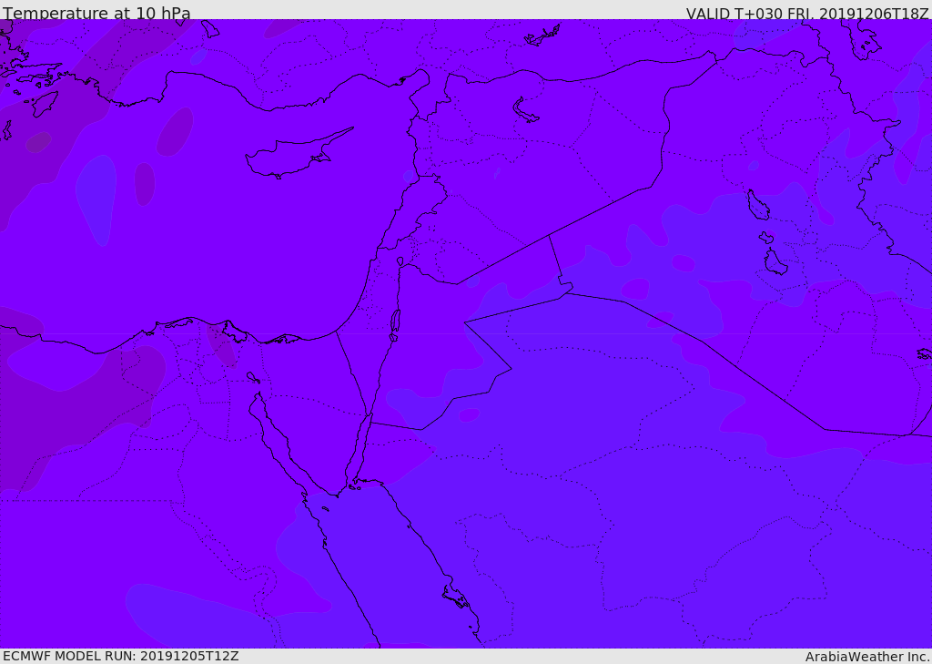Click the island of Cyprus on the map

[x=293, y=156]
